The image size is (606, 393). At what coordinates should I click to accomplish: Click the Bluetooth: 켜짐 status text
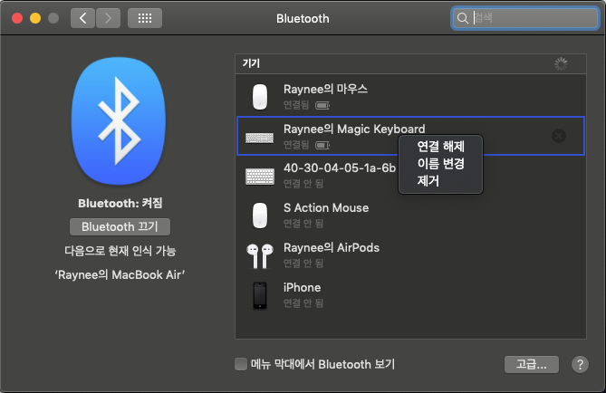click(120, 203)
